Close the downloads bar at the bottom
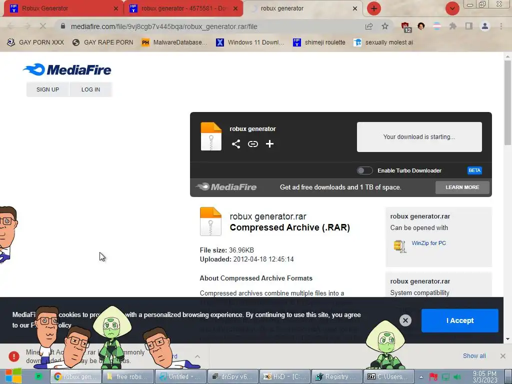 click(503, 356)
